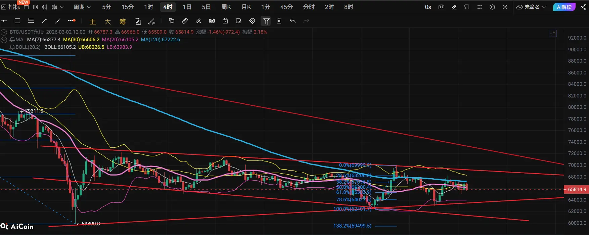Enter fullscreen with the expand icon
Viewport: 589px width, 235px height.
(505, 7)
